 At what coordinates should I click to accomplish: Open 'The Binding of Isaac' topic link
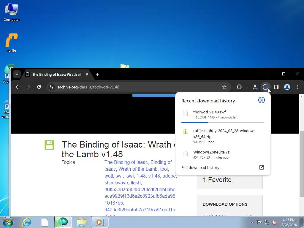(126, 162)
